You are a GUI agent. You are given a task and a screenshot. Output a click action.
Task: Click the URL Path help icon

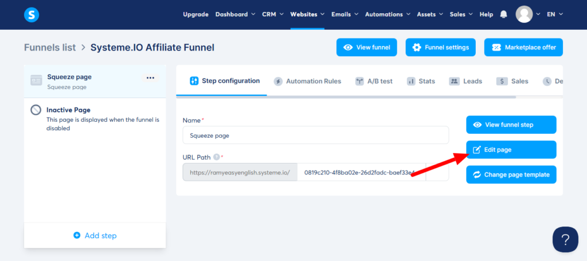tap(216, 157)
